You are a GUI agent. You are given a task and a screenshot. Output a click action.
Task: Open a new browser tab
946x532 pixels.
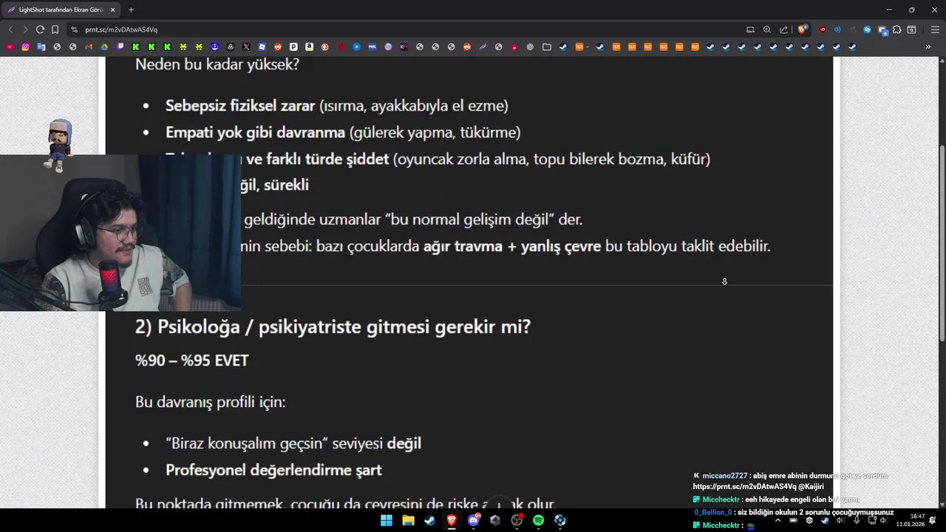131,10
